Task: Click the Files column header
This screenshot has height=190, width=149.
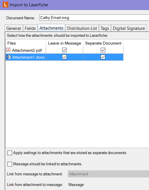Action: [26, 43]
